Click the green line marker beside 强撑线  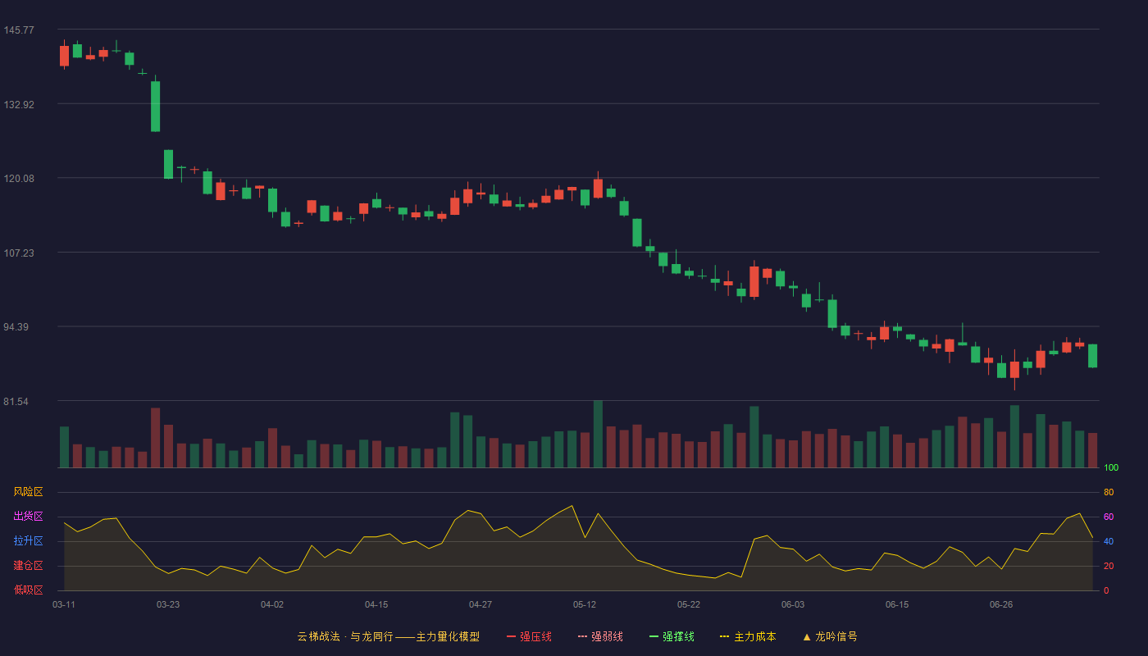654,637
